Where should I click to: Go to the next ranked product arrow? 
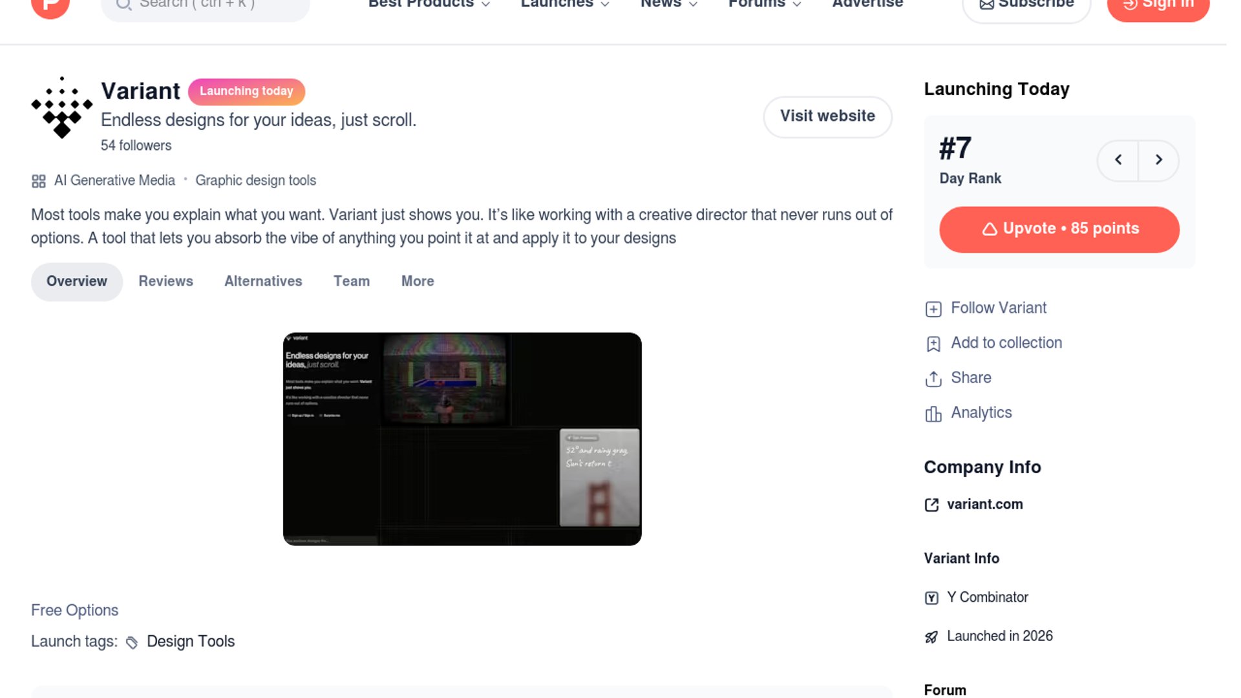[1158, 160]
